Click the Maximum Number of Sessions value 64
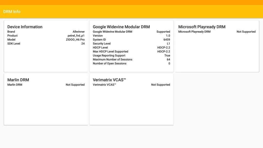This screenshot has width=263, height=148. [168, 59]
